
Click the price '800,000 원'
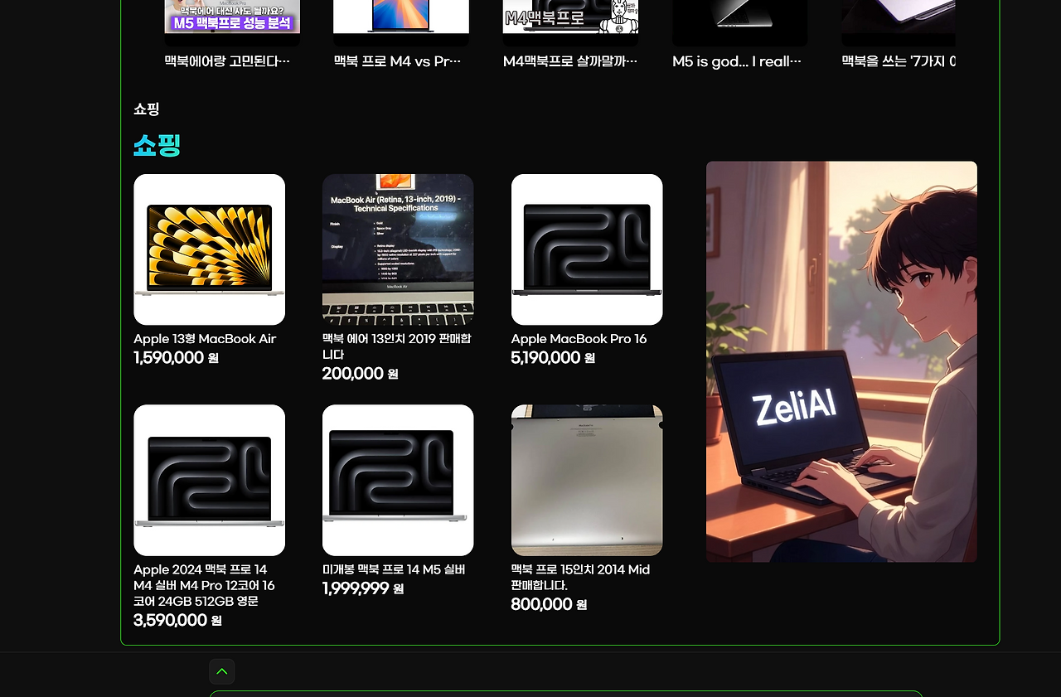coord(550,605)
